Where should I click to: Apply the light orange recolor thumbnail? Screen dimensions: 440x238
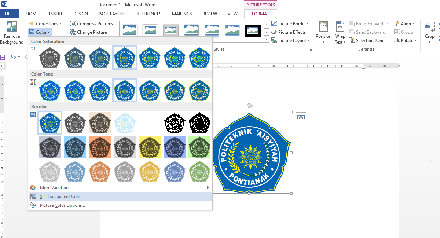[100, 171]
